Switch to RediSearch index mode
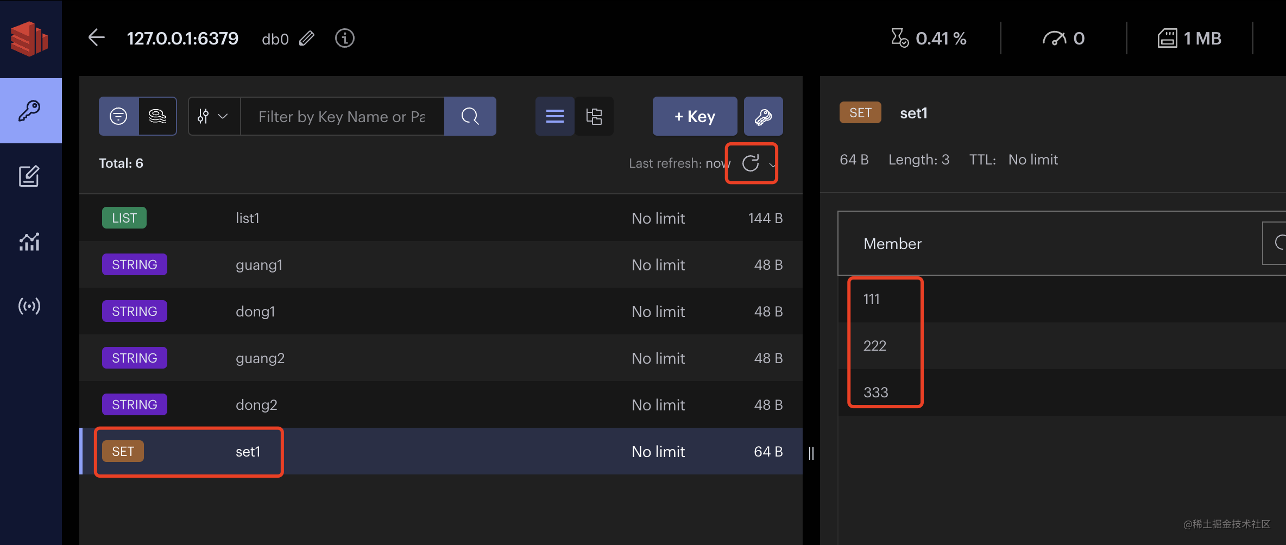Image resolution: width=1286 pixels, height=545 pixels. [157, 116]
